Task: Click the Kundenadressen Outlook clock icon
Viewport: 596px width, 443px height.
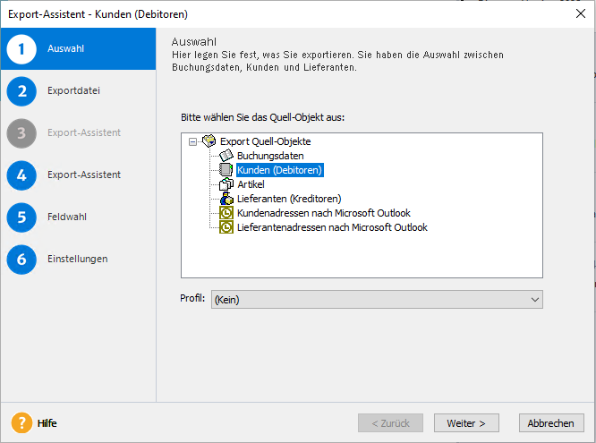Action: point(226,213)
